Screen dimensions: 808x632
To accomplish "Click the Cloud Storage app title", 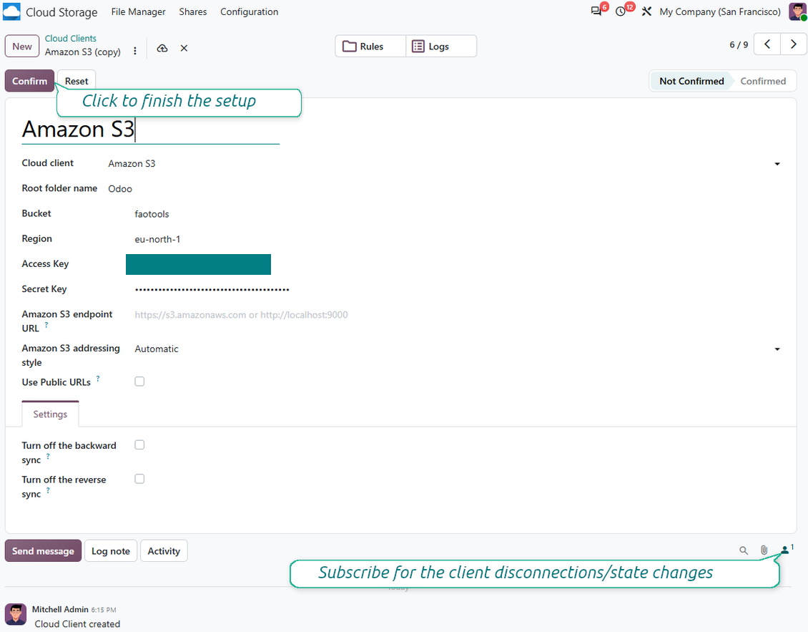I will tap(61, 12).
